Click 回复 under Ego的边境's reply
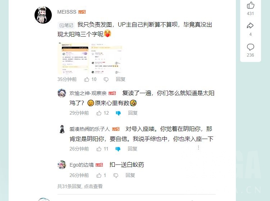This screenshot has height=201, width=270. click(130, 175)
